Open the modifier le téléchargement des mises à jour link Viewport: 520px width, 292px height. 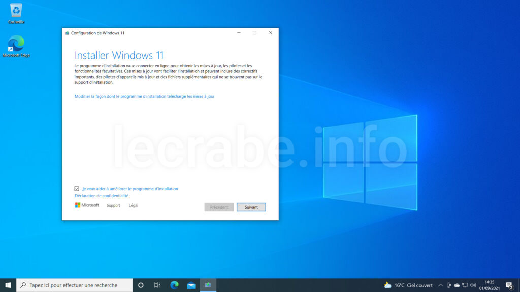tap(144, 96)
